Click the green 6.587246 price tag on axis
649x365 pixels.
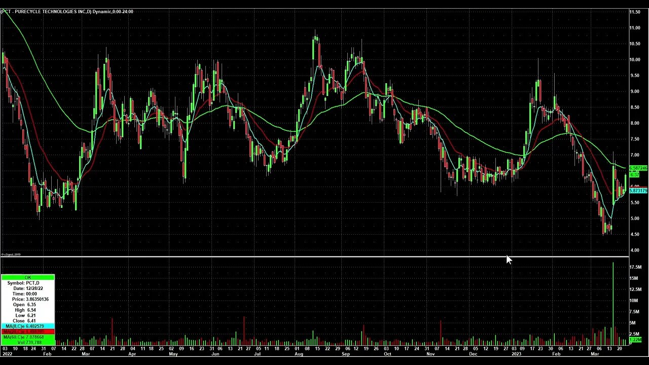click(x=638, y=168)
